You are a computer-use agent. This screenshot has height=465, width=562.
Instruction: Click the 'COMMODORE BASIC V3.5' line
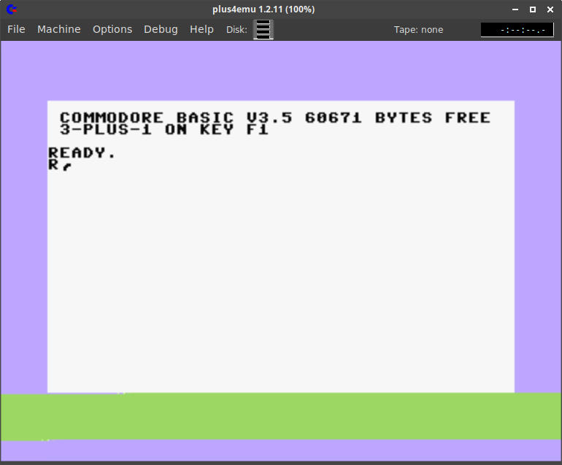pos(176,118)
